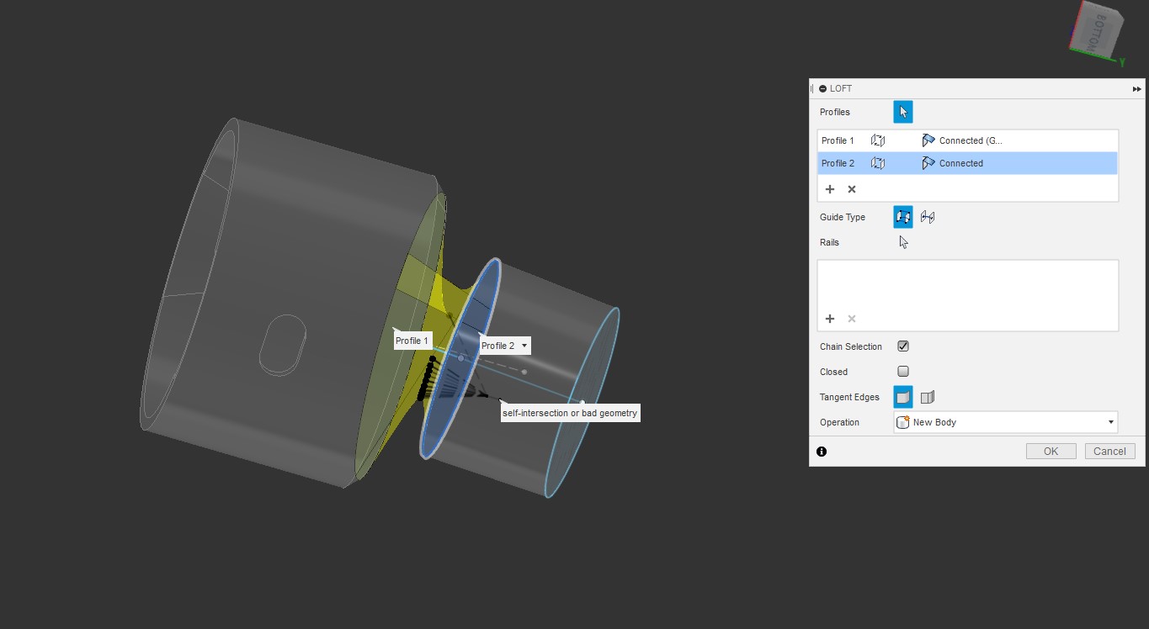Click Cancel button in Loft dialog
Viewport: 1149px width, 629px height.
1109,452
